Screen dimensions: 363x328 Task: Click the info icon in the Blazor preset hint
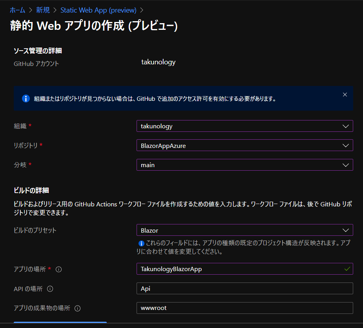click(141, 243)
